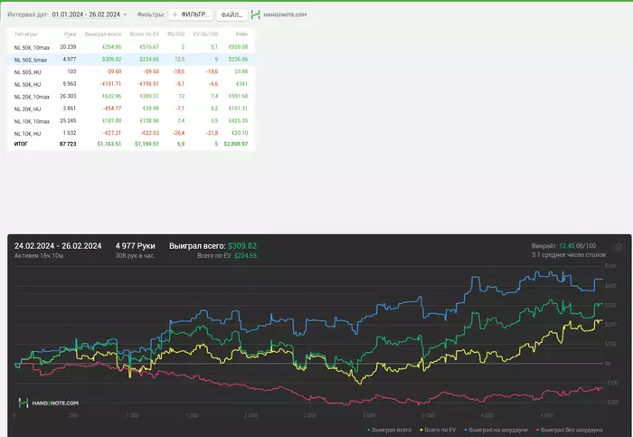The image size is (633, 437).
Task: Click the $2,898.97 total rake cell
Action: coord(236,144)
